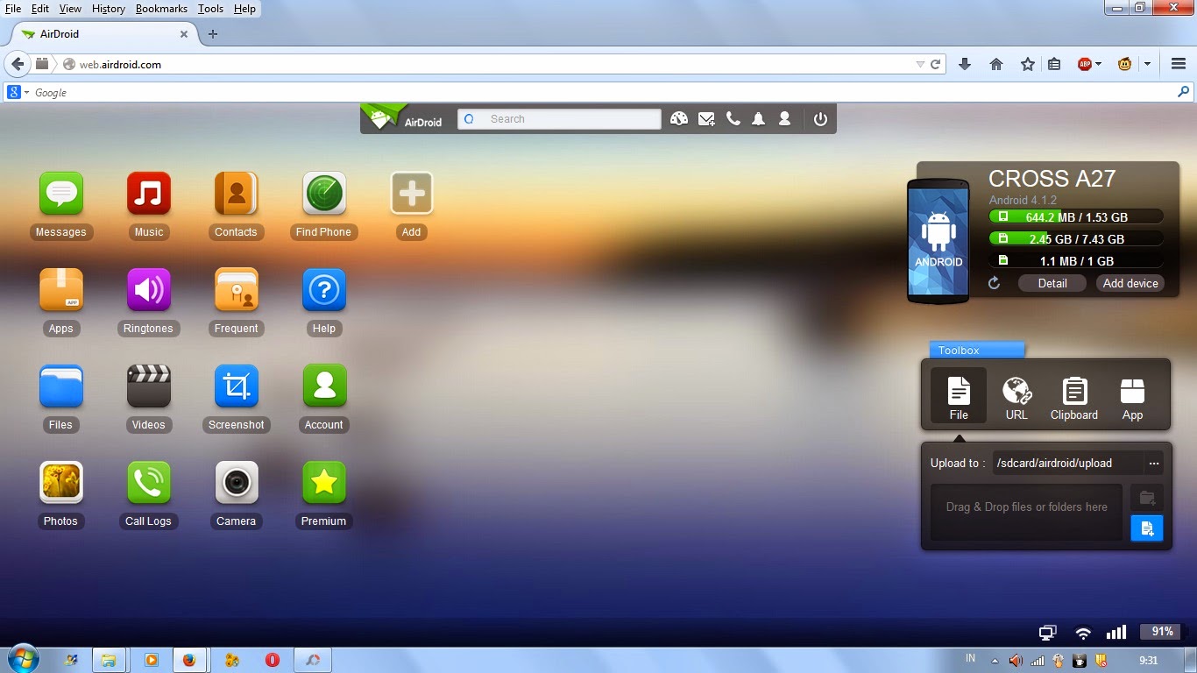Open the Camera icon

click(237, 482)
